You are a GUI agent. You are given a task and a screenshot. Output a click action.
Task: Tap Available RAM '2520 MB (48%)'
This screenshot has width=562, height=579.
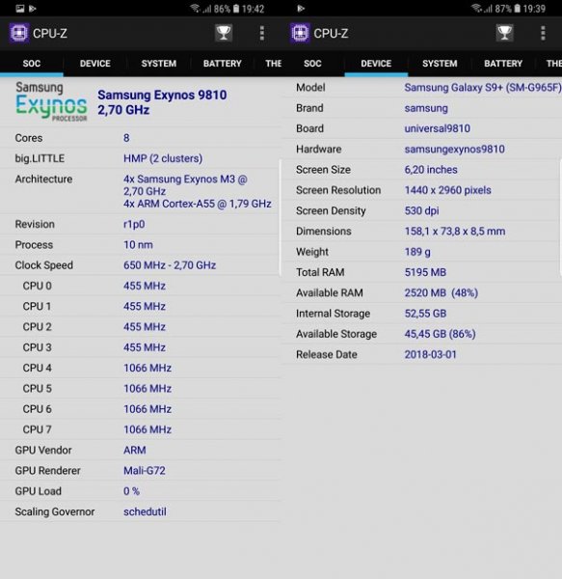click(442, 292)
